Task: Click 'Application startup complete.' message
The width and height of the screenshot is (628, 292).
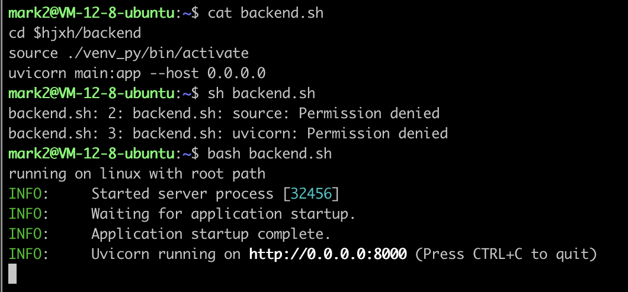Action: (x=211, y=233)
